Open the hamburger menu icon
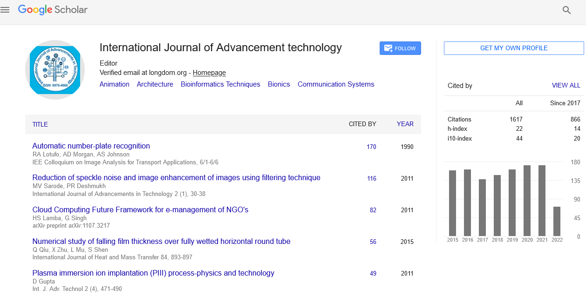This screenshot has height=297, width=586. click(x=5, y=10)
